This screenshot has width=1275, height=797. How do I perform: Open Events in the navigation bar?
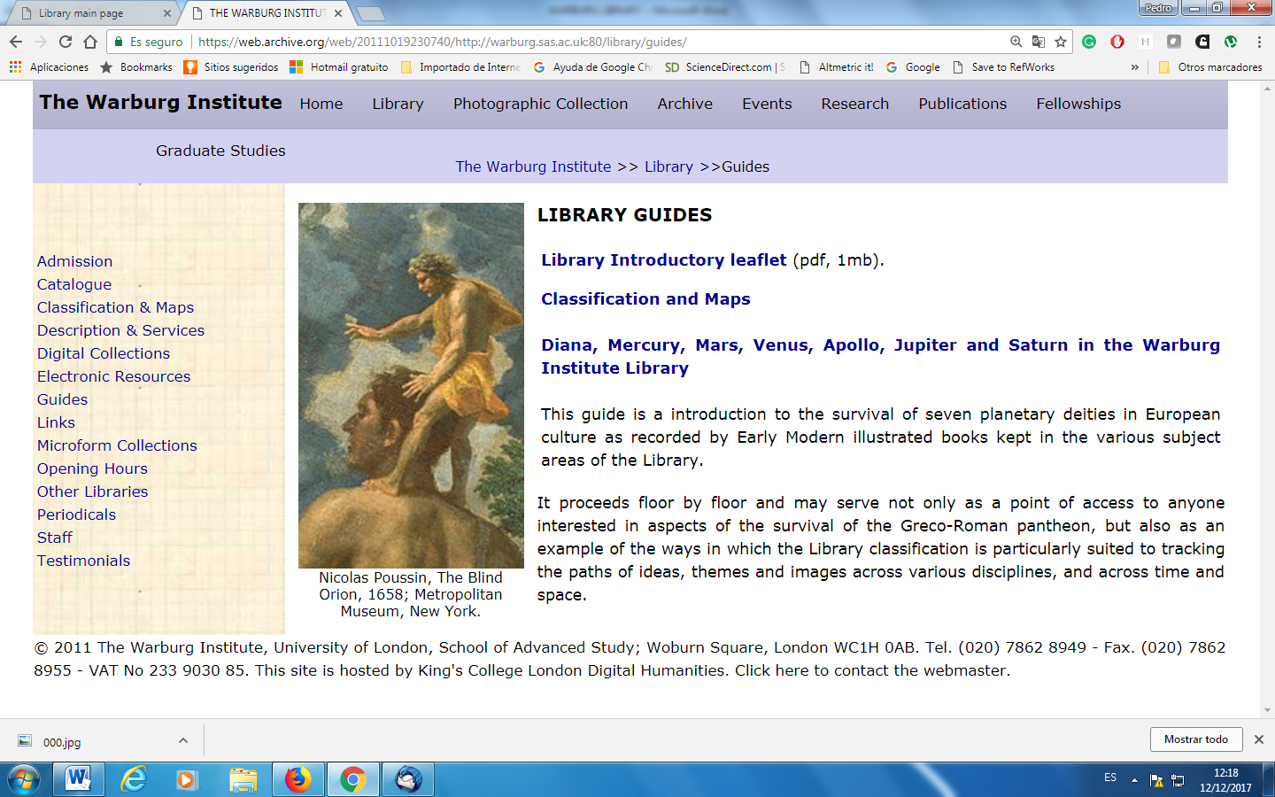pos(767,104)
